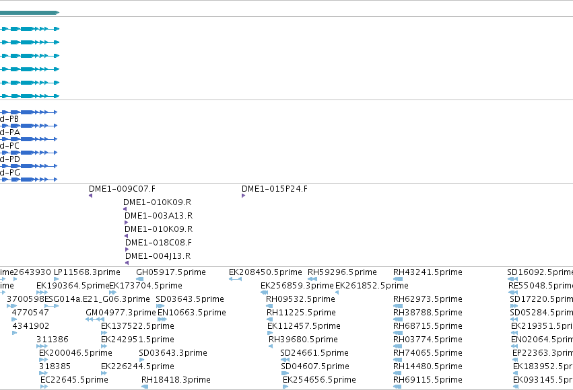Select the EK137522.5prime label
573x390 pixels.
coord(137,326)
